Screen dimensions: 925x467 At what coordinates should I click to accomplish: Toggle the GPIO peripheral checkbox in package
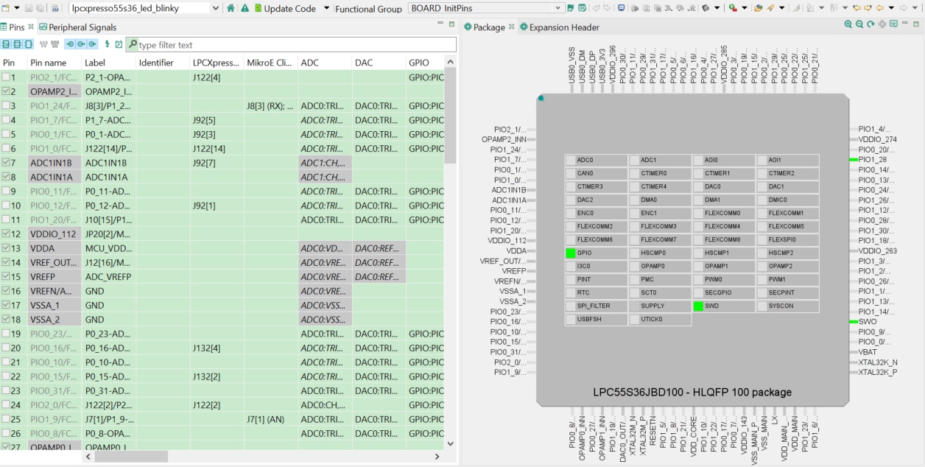click(x=570, y=253)
